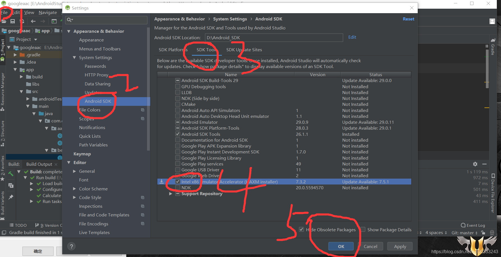Collapse the System Settings tree node
The image size is (501, 257).
tap(74, 58)
